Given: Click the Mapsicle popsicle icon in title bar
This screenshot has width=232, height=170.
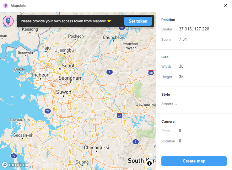Looking at the screenshot, I should pyautogui.click(x=6, y=6).
